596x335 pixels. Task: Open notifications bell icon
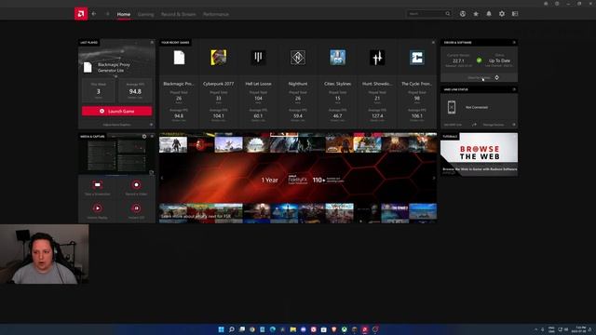point(489,14)
